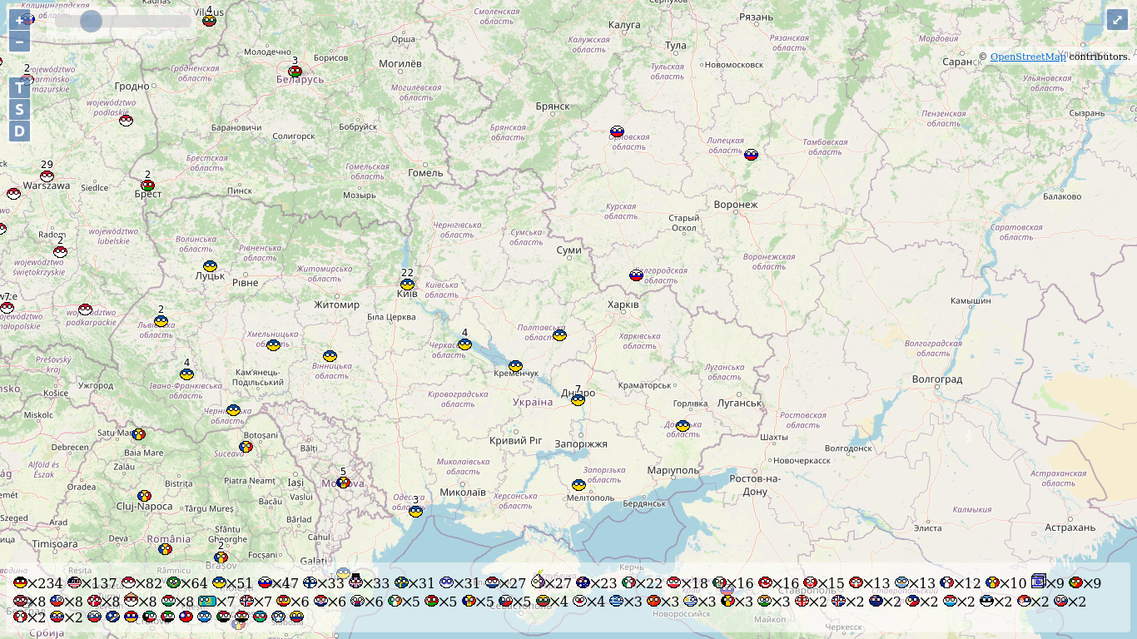The width and height of the screenshot is (1137, 639).
Task: Select the Ukraine ball marker at Kyiv (22)
Action: pyautogui.click(x=407, y=285)
